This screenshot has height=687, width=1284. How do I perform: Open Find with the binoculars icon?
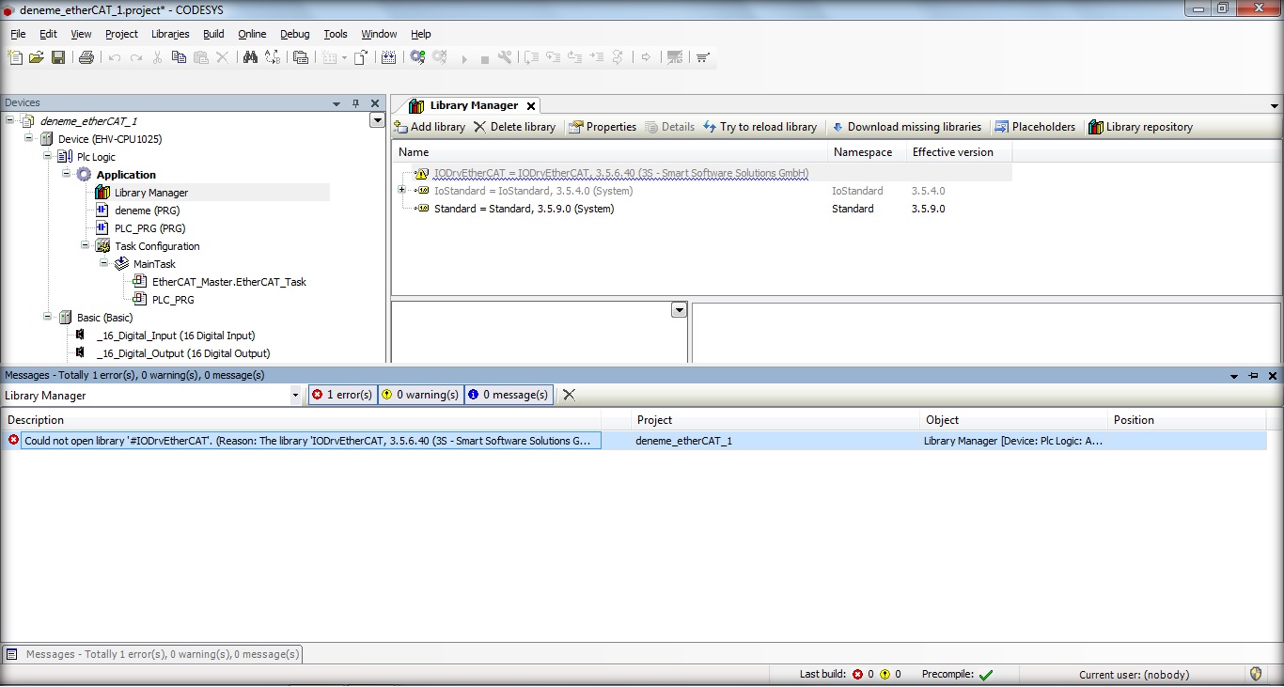point(250,57)
